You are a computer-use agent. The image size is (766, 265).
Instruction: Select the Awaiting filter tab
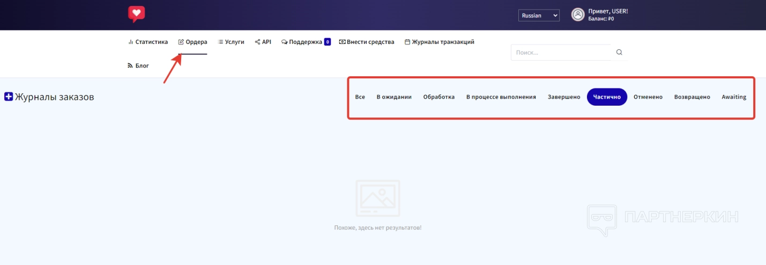[734, 97]
